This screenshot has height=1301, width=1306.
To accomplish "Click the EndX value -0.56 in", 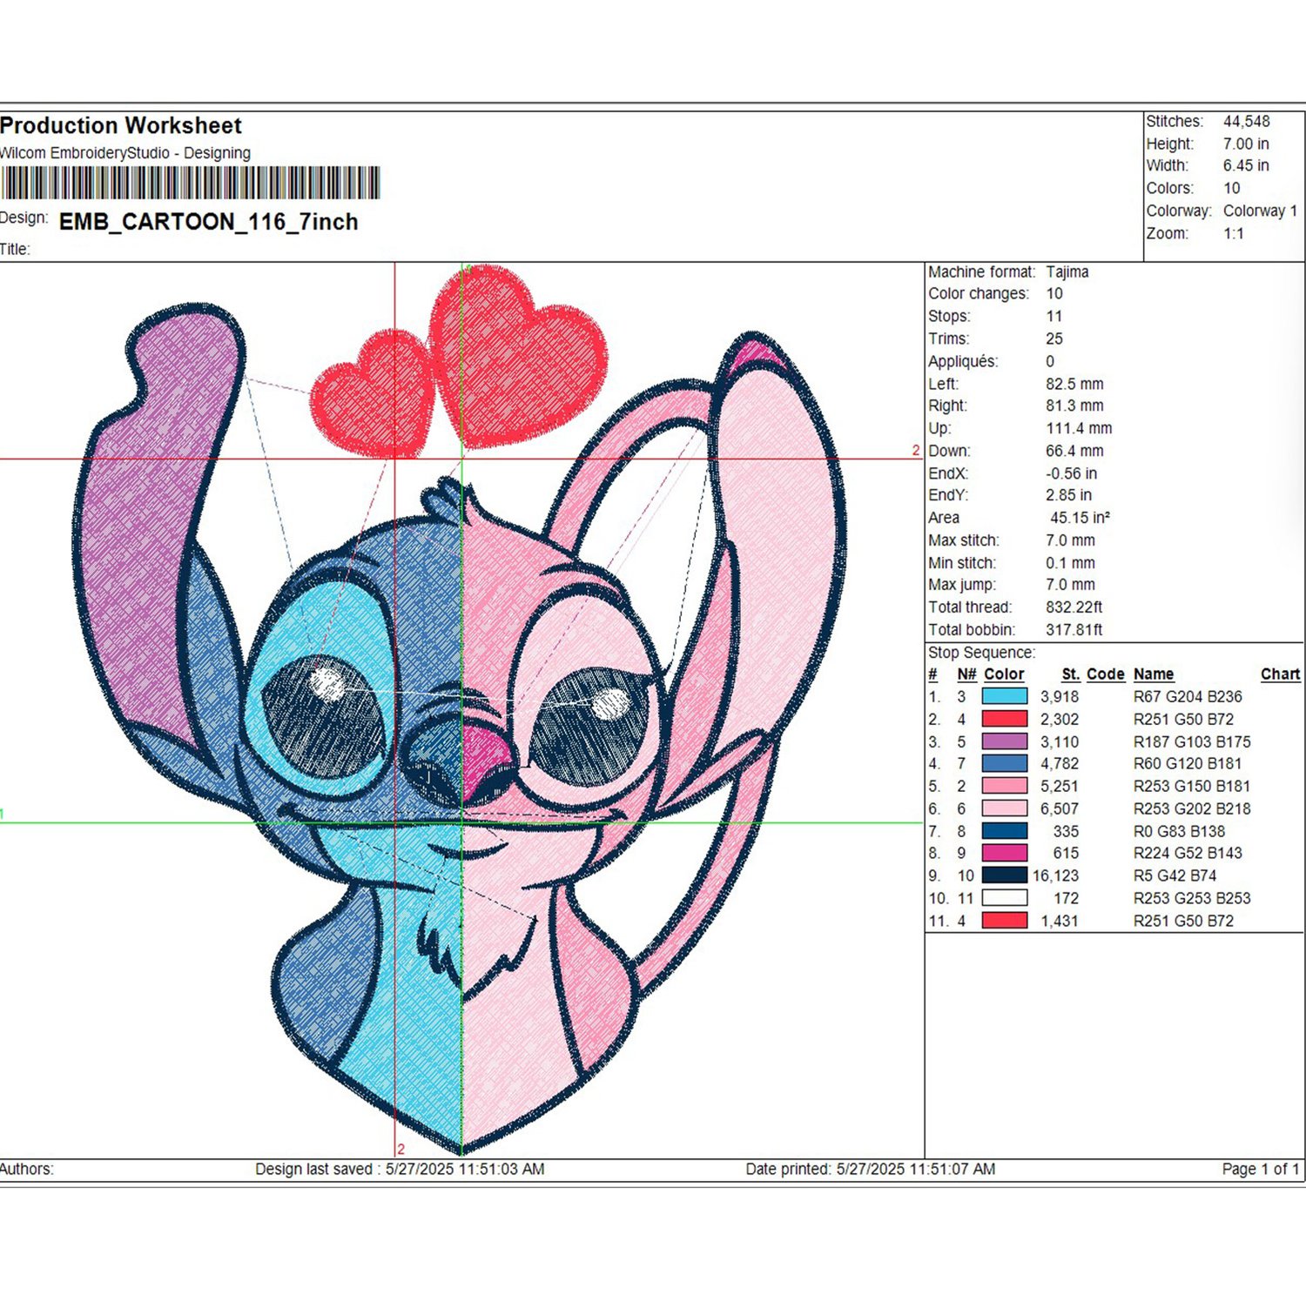I will tap(1072, 473).
